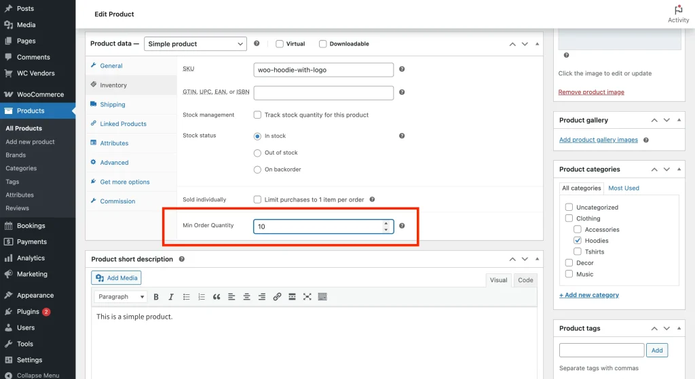Image resolution: width=695 pixels, height=379 pixels.
Task: Select the In stock radio button
Action: [257, 136]
